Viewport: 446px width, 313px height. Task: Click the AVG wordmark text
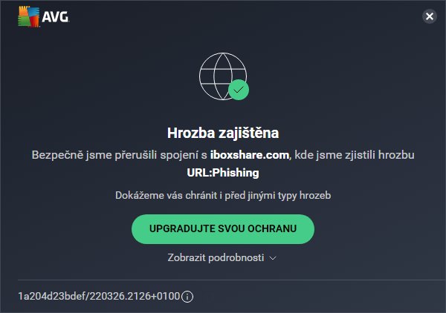point(55,17)
